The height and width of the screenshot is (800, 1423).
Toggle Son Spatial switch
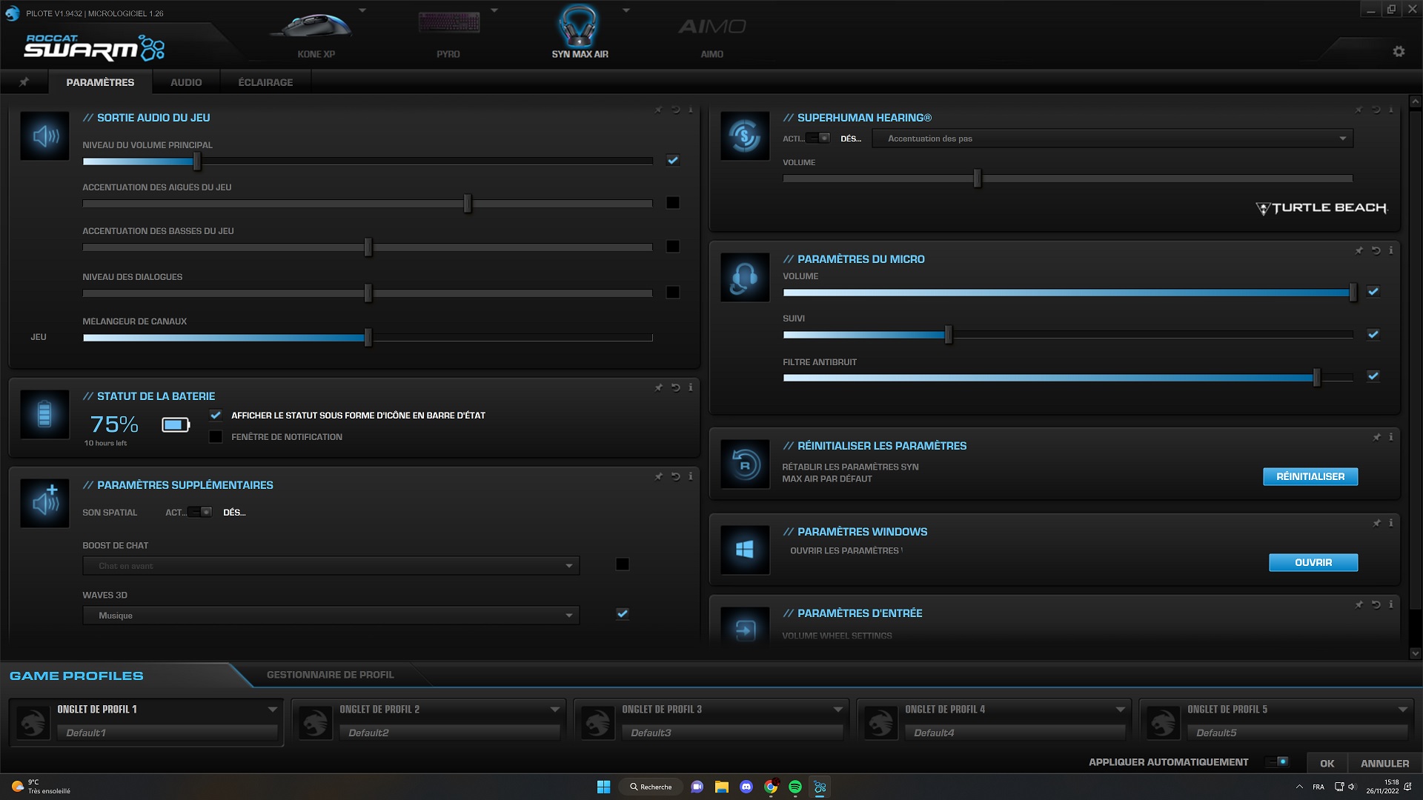(x=200, y=512)
